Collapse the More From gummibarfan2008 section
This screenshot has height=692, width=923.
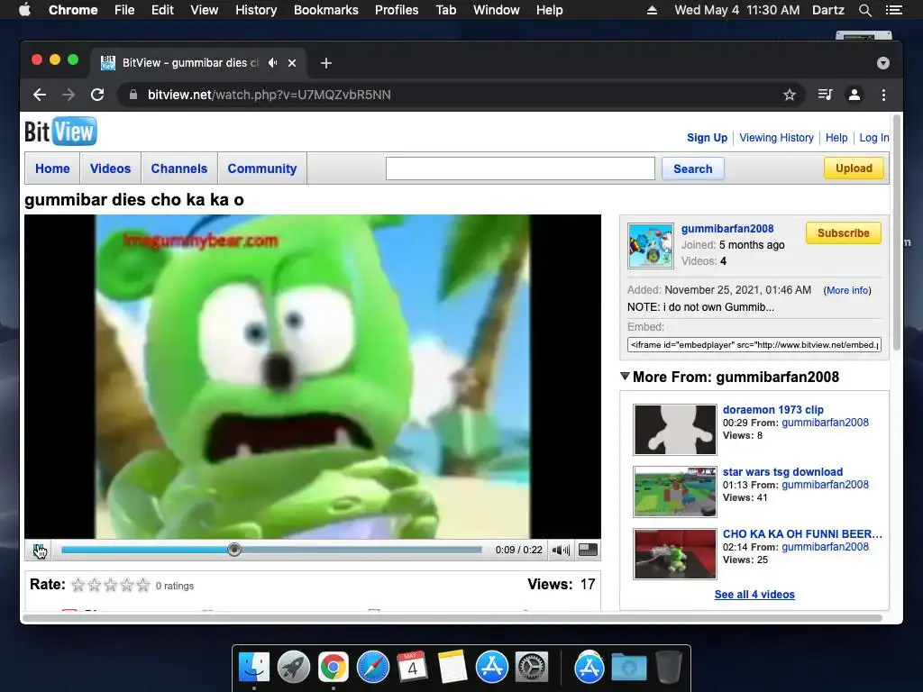pos(626,377)
